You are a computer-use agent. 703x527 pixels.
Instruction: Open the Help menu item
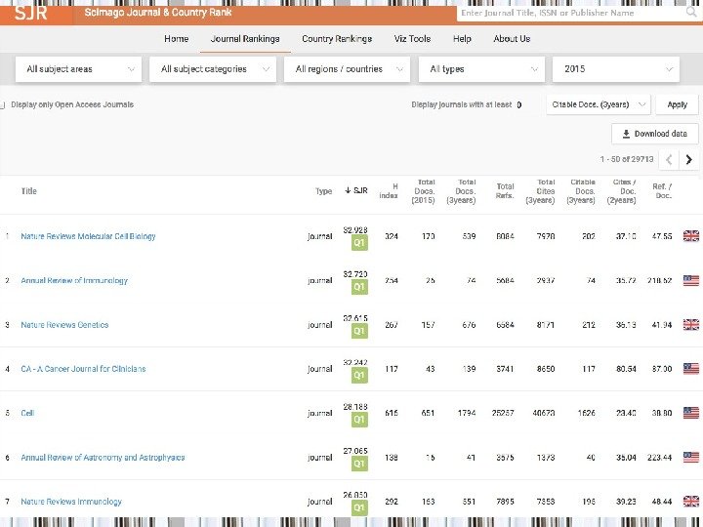click(x=462, y=38)
